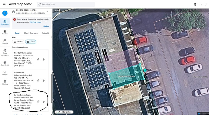
Task: Click Novità Kids Odontopediatria provider text
Action: pos(24,80)
